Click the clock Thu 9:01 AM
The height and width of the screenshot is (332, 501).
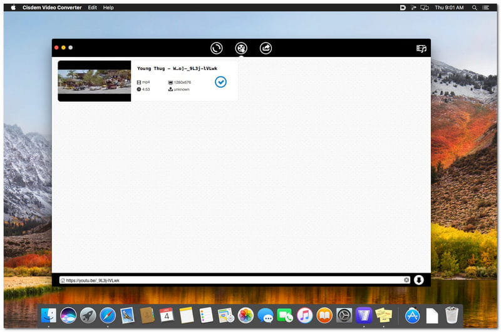point(449,8)
